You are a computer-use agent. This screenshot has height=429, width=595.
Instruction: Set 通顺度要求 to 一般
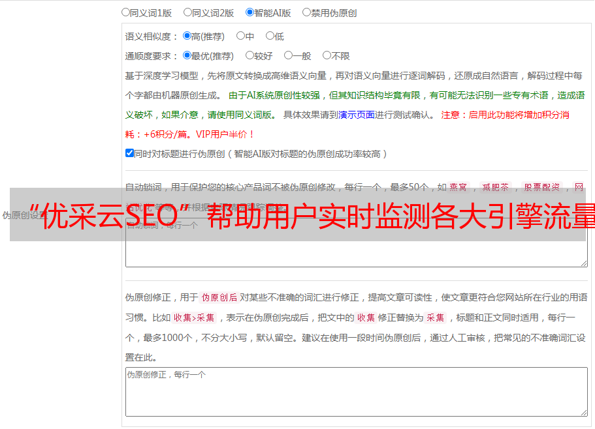pyautogui.click(x=289, y=55)
